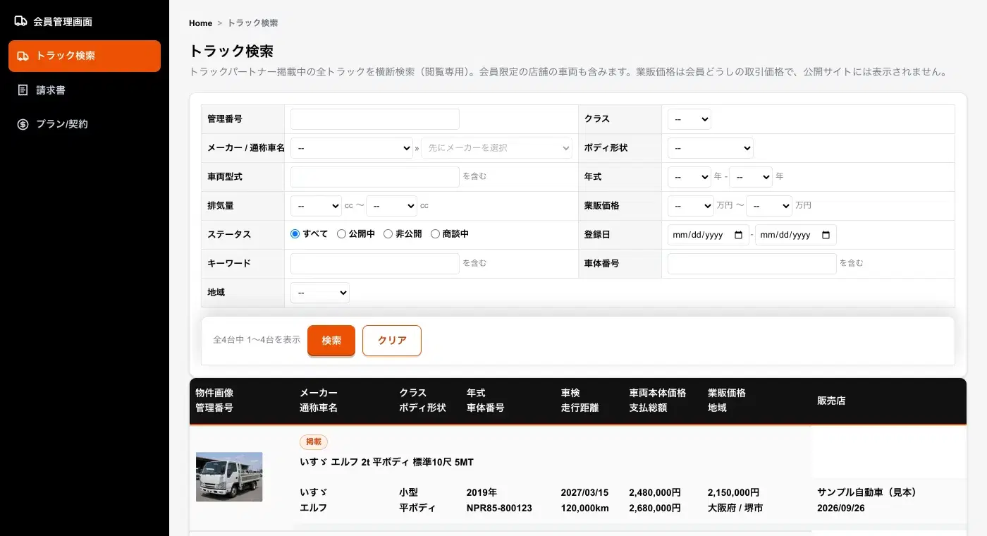Open the ボディ形状 dropdown

[x=711, y=148]
